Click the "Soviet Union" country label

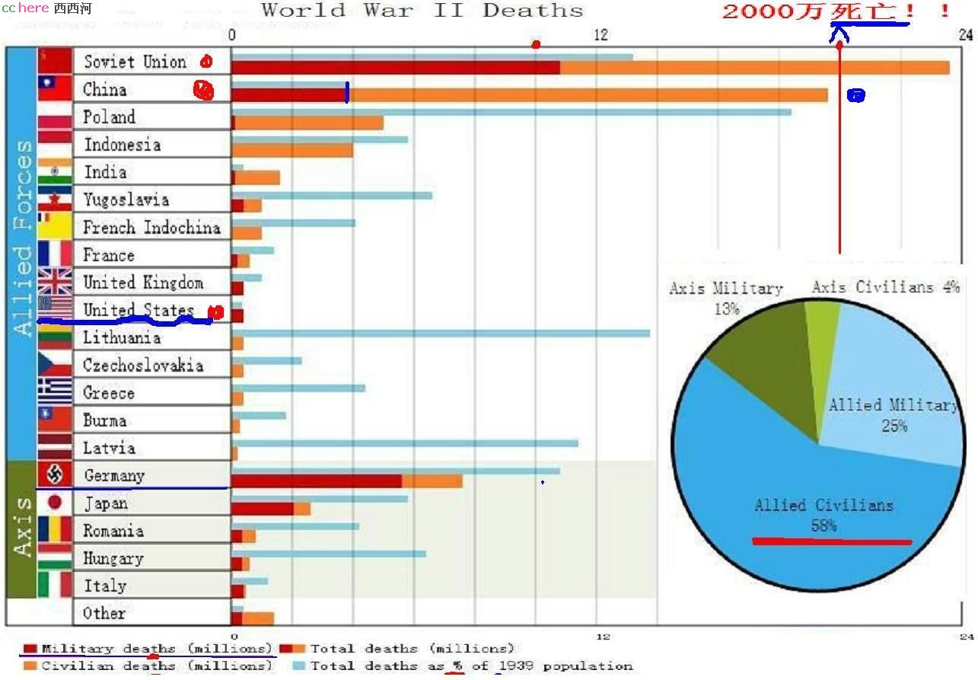(x=135, y=62)
